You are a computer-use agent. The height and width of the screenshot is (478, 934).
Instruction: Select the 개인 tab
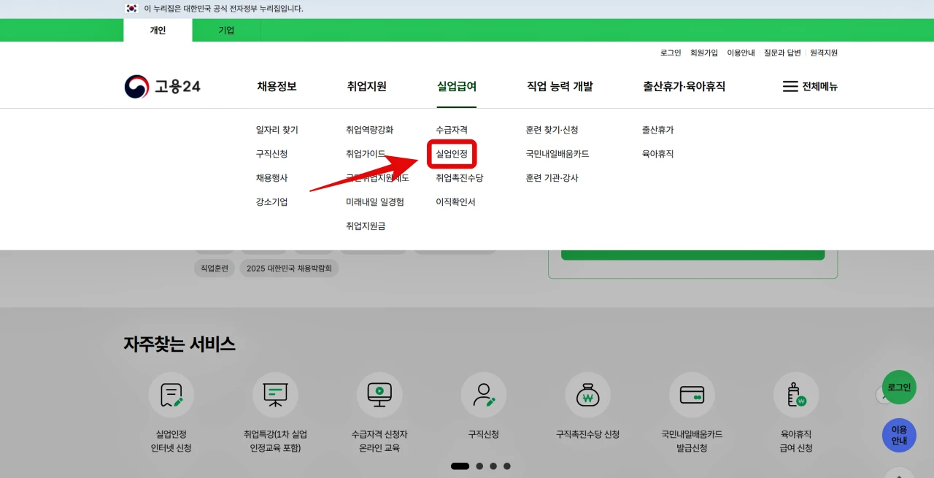(158, 30)
